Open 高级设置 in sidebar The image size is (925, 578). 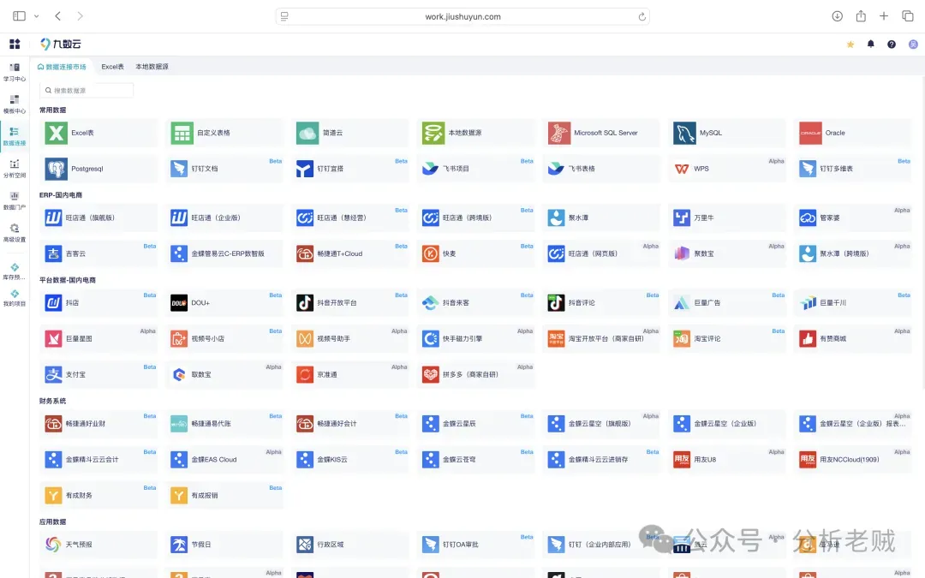click(x=15, y=233)
